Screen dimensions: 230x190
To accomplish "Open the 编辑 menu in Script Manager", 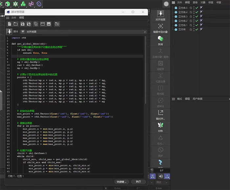I will [21, 18].
